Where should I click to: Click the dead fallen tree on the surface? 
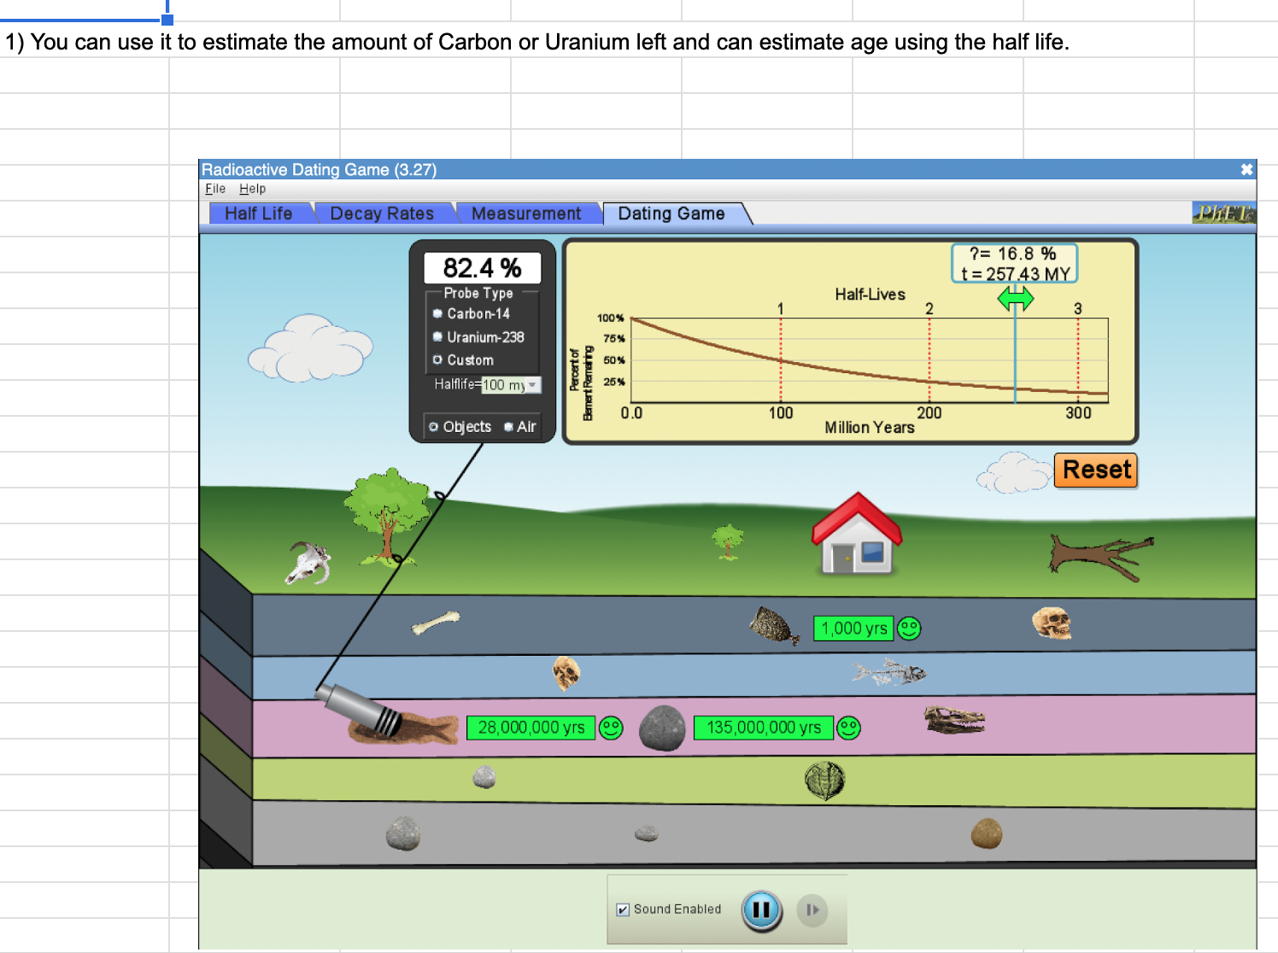click(x=1100, y=557)
